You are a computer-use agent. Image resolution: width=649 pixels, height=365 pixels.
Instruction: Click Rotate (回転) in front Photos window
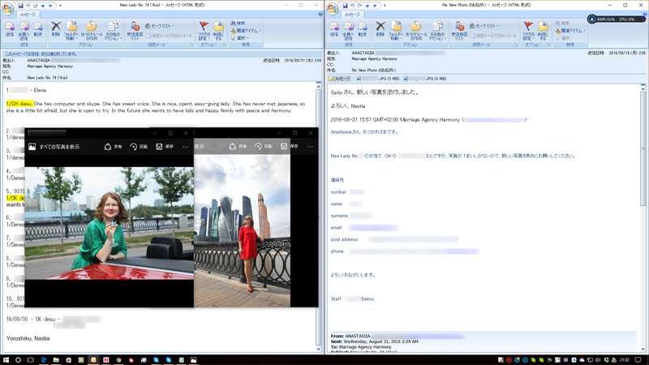pos(139,147)
